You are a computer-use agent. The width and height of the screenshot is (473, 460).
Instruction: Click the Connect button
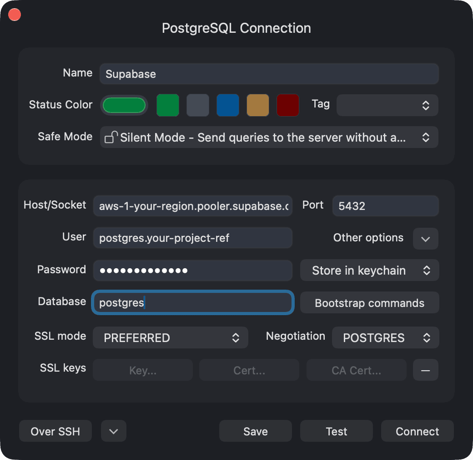click(417, 431)
